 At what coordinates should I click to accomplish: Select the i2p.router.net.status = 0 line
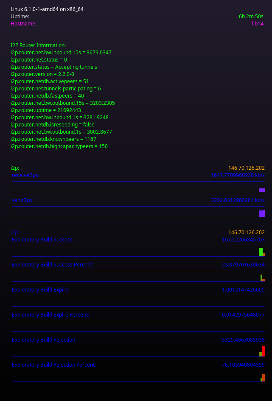coord(39,59)
